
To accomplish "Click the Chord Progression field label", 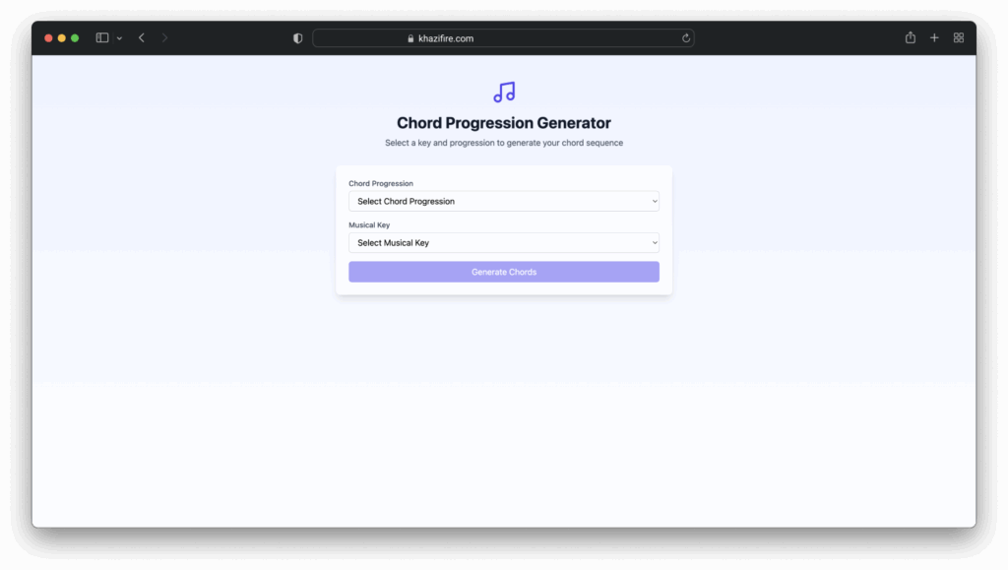I will [x=381, y=183].
